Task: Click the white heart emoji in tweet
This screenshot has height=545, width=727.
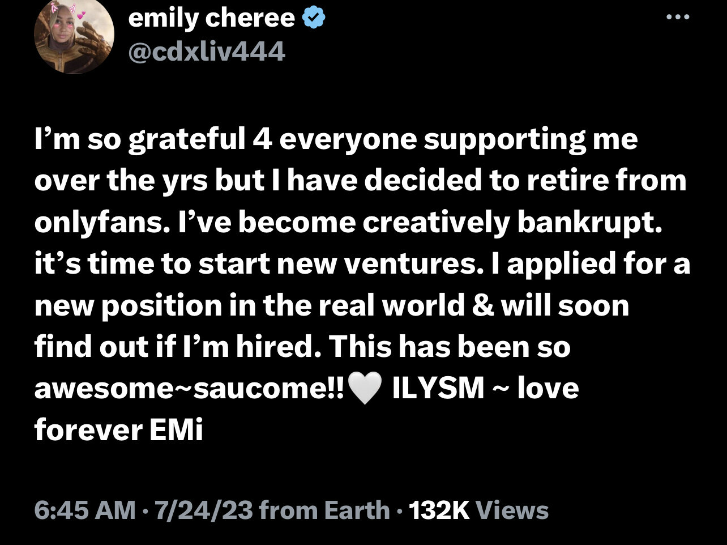Action: (365, 389)
